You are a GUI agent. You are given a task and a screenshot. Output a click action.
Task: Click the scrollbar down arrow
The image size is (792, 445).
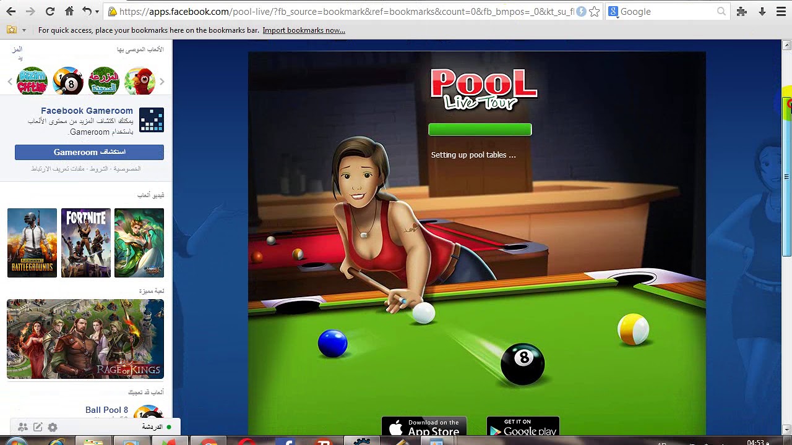pos(787,430)
